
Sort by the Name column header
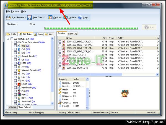pyautogui.click(x=79, y=38)
